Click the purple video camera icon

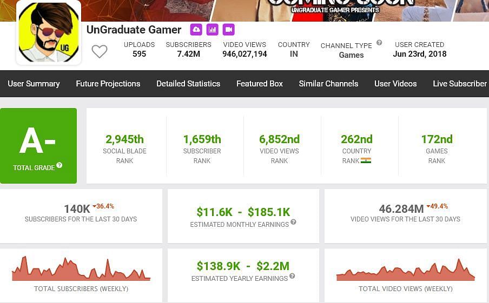[228, 30]
